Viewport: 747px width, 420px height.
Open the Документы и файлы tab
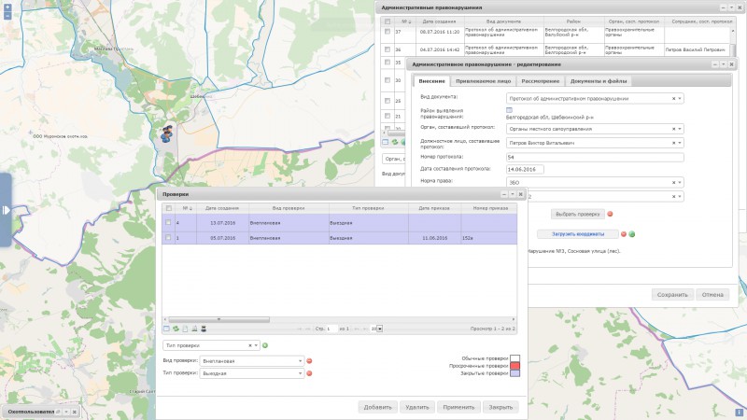tap(599, 81)
